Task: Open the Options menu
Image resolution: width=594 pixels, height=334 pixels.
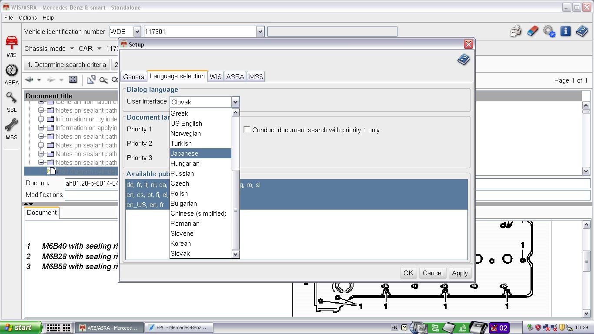Action: 27,17
